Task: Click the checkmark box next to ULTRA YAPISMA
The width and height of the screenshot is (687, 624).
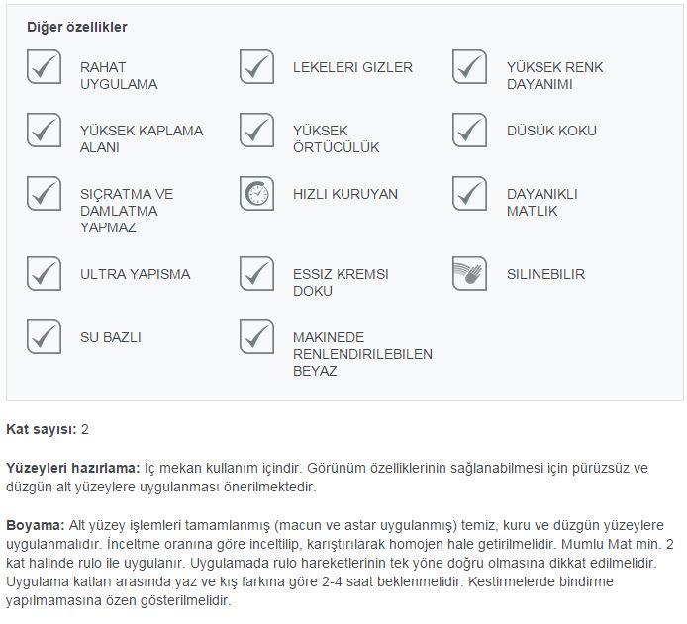Action: pos(44,274)
